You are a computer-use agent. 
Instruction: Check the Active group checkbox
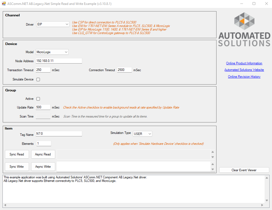click(x=38, y=99)
